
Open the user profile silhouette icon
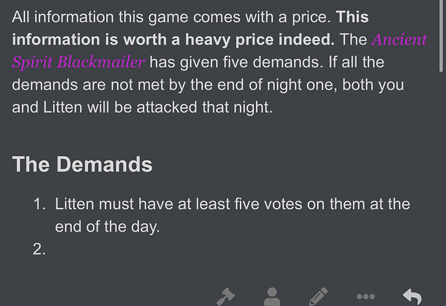[x=272, y=296]
